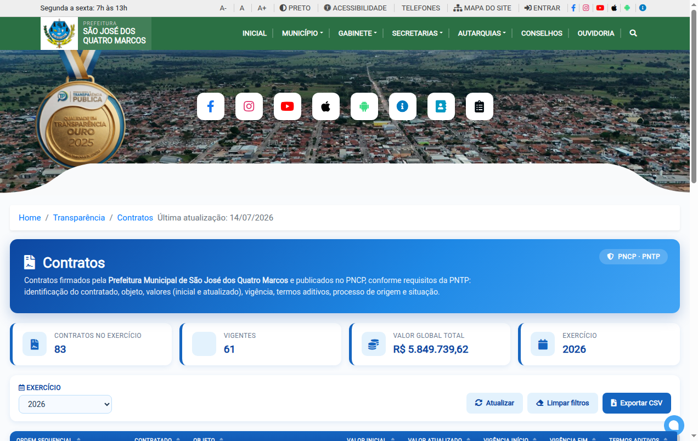Toggle PRETO high-contrast mode
698x441 pixels.
tap(295, 8)
